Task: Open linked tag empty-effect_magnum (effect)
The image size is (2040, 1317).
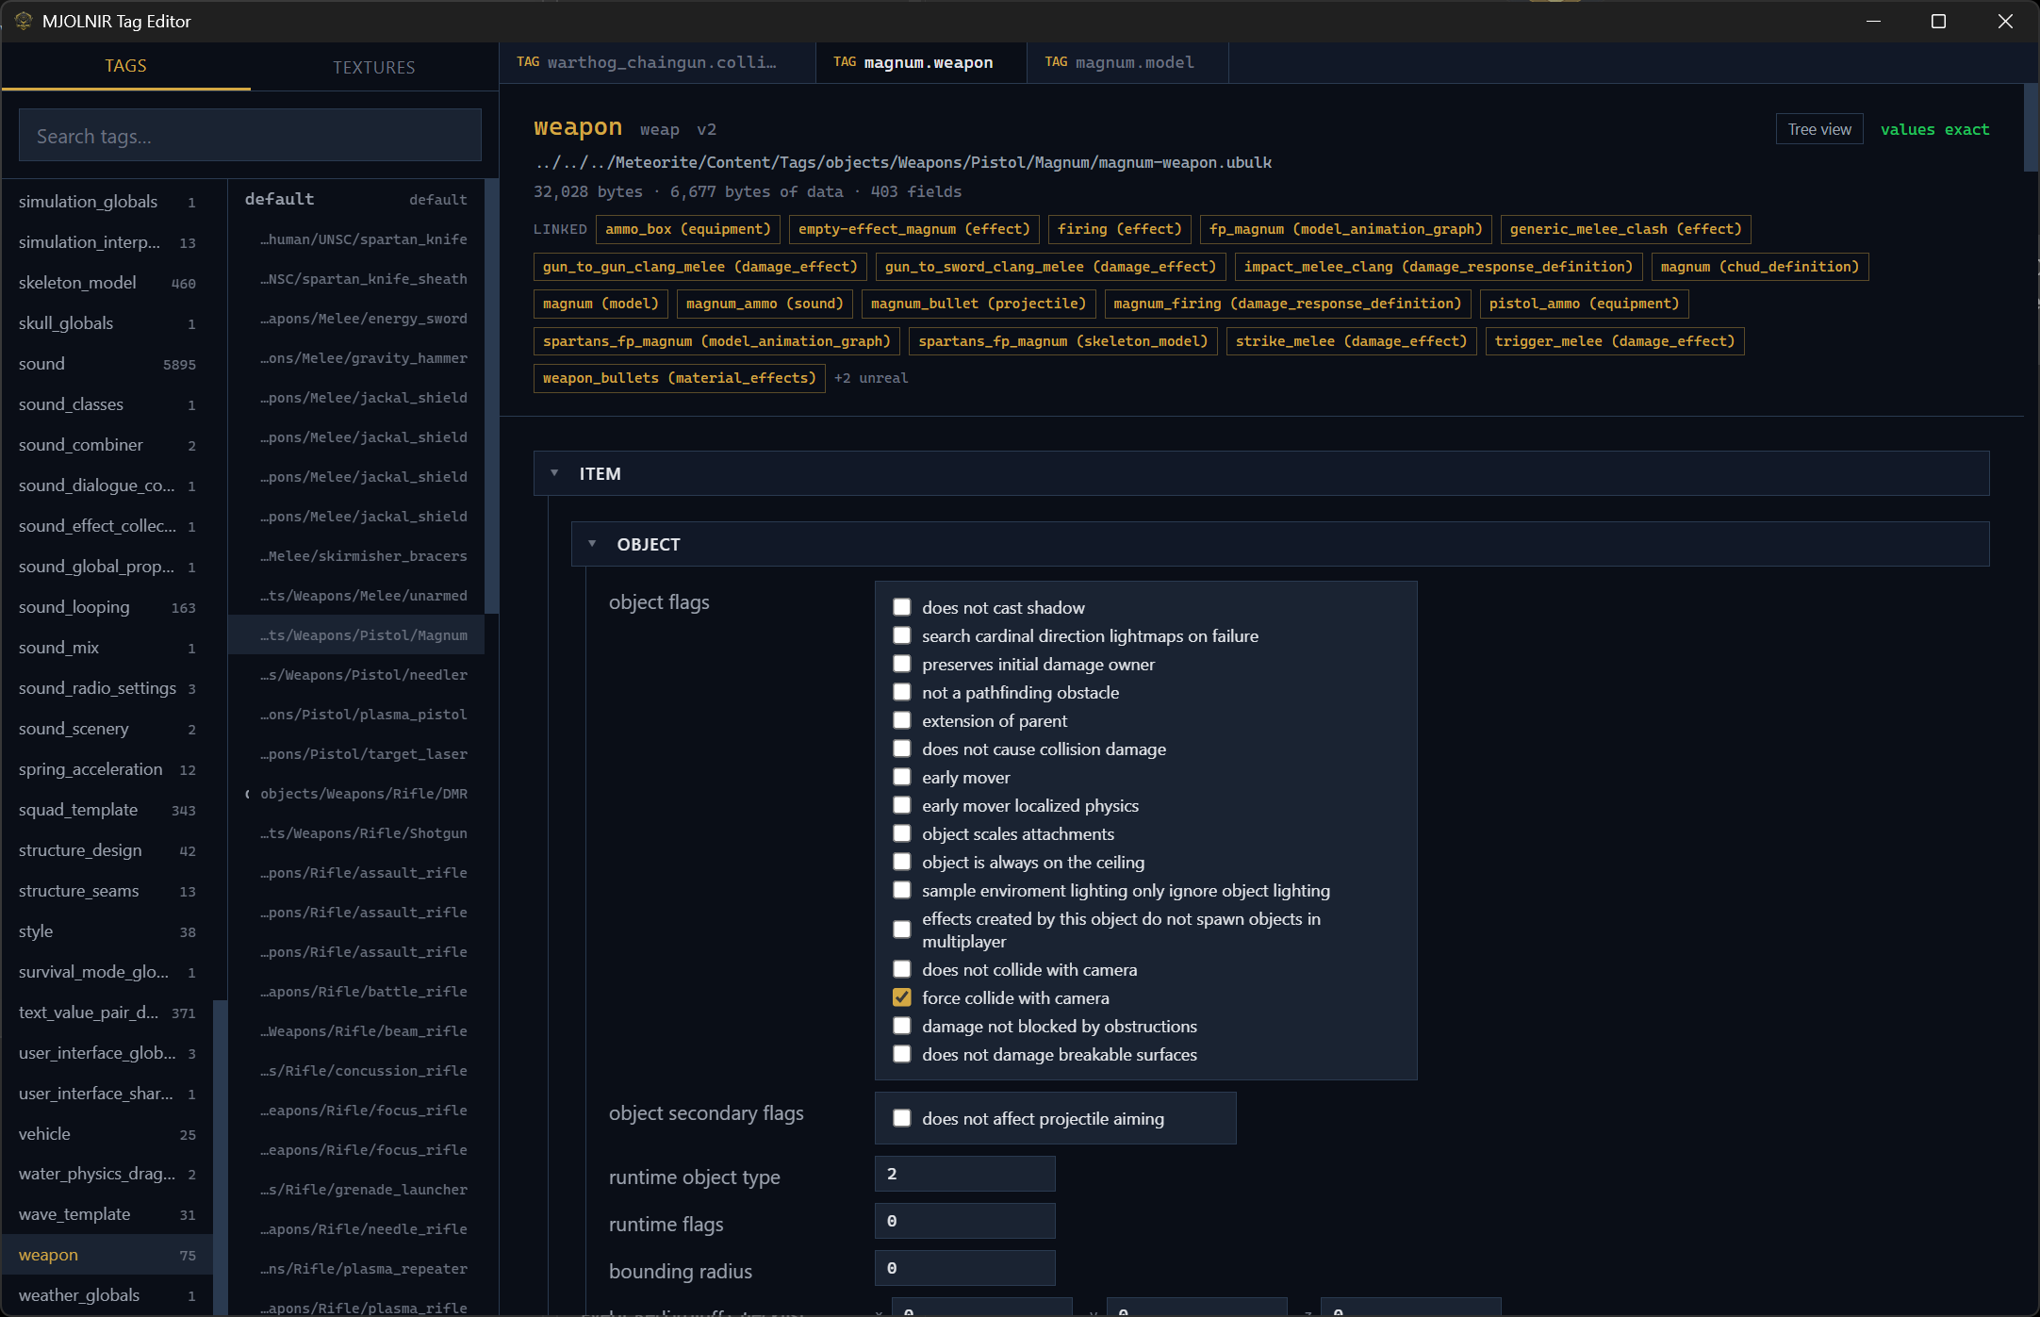Action: pyautogui.click(x=914, y=229)
